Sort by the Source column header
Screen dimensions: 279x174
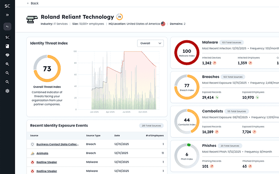(x=34, y=136)
